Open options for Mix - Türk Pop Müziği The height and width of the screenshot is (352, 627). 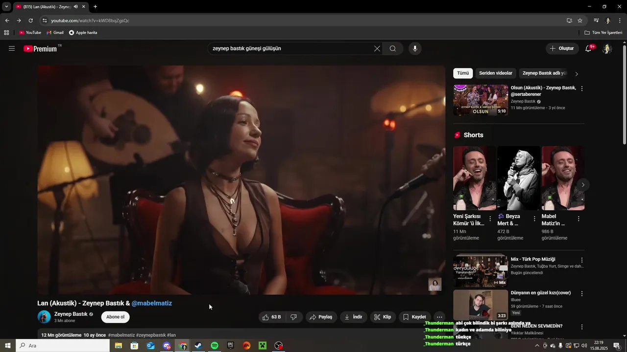click(582, 260)
